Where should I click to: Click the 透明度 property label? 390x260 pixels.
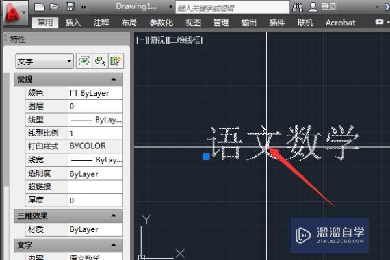[x=39, y=174]
